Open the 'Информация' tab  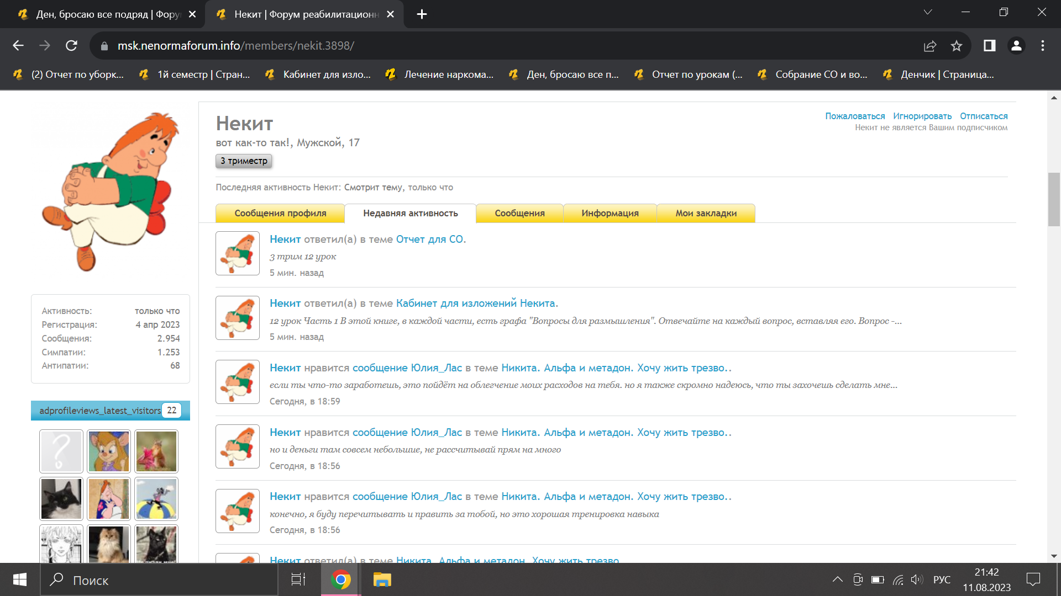click(610, 214)
